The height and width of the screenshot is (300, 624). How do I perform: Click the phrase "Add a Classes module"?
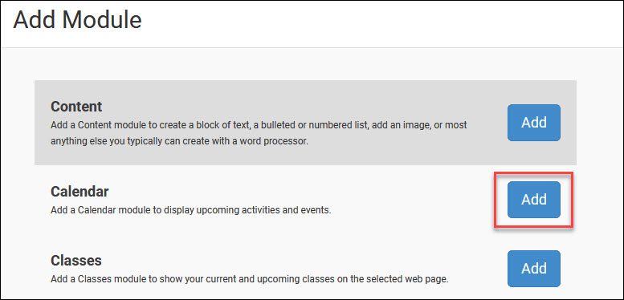tap(97, 279)
